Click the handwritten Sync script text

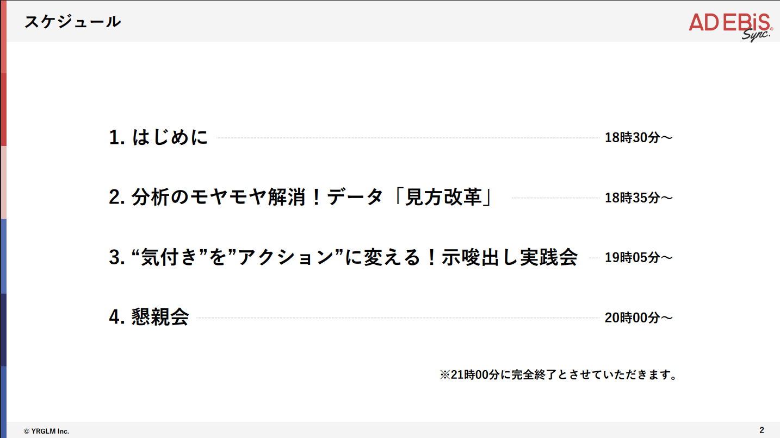(x=756, y=35)
